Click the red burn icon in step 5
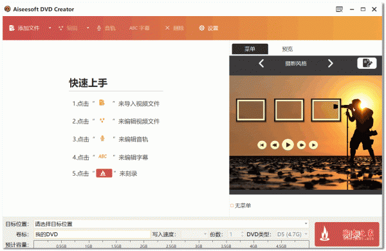386x251 pixels. (104, 173)
